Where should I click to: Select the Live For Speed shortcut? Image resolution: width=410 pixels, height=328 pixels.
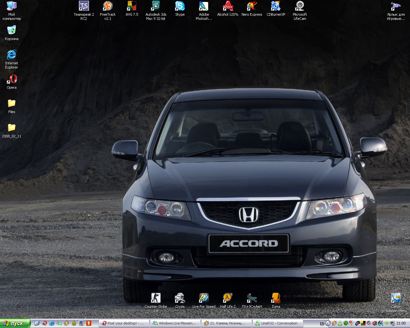(x=204, y=301)
